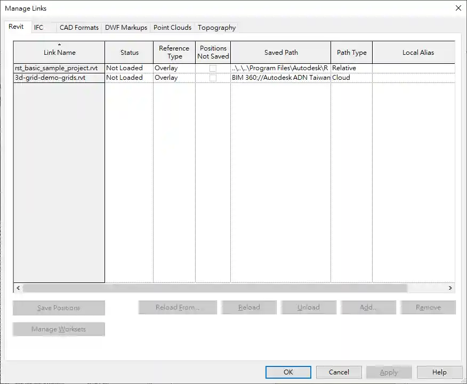Open the Help documentation

(x=439, y=372)
